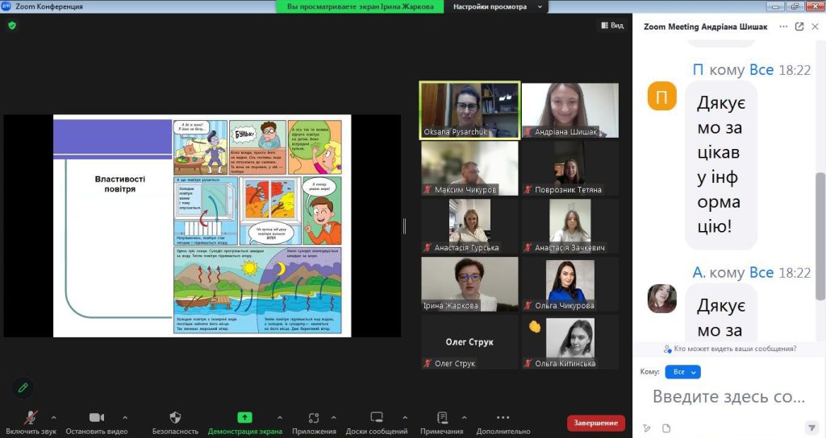This screenshot has height=438, width=826.
Task: Click the green Демонстрация экрана share icon
Action: pos(244,417)
